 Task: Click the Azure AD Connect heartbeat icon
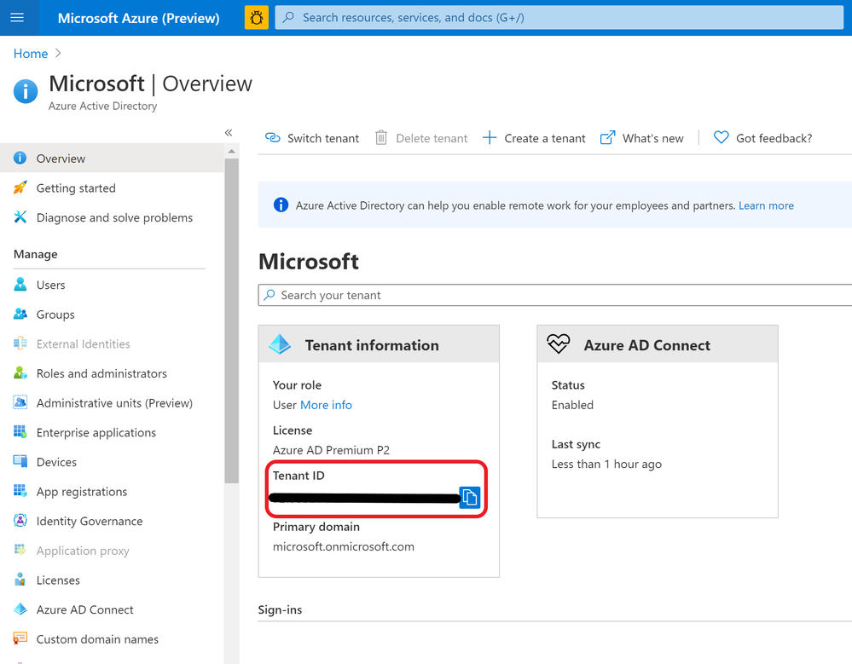pos(559,344)
